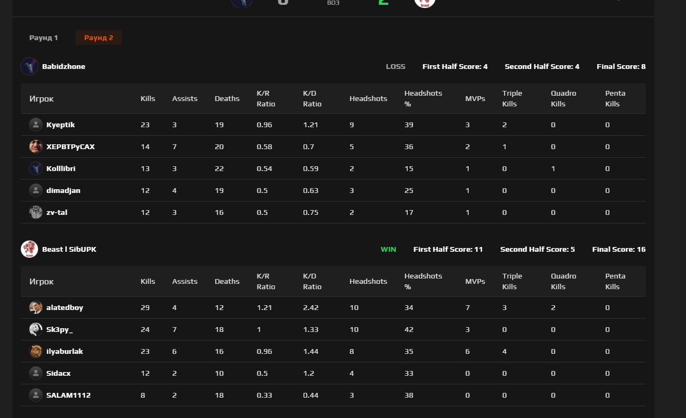Open the Babidzhone team name link
This screenshot has height=418, width=686.
tap(64, 66)
